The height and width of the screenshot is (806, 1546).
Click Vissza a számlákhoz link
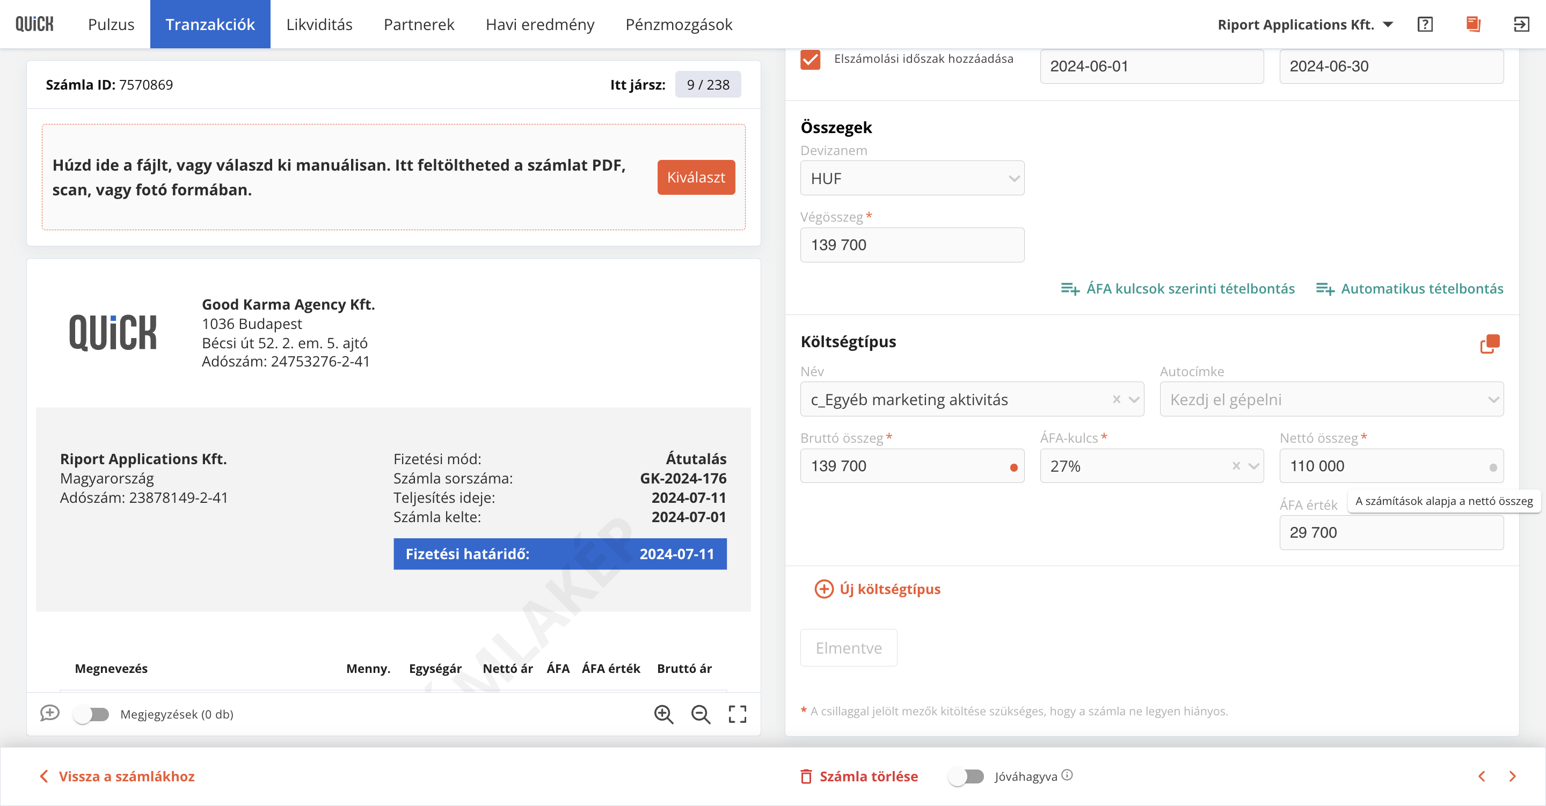point(117,776)
